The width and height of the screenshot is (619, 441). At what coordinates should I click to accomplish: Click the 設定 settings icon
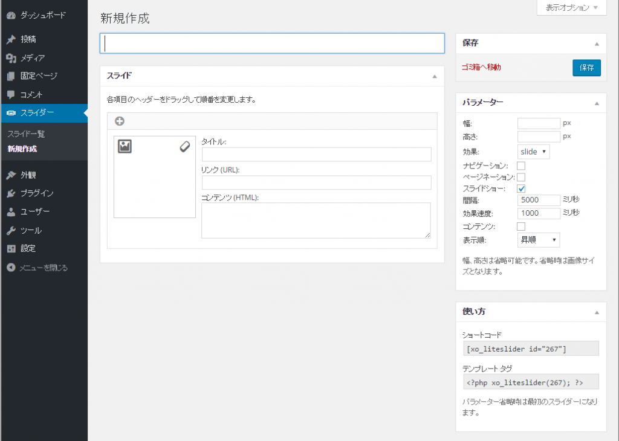11,248
